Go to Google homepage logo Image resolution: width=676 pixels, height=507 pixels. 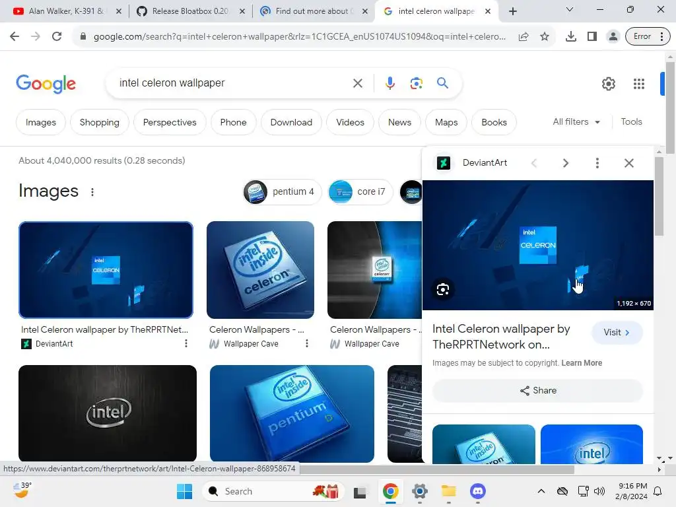point(46,83)
